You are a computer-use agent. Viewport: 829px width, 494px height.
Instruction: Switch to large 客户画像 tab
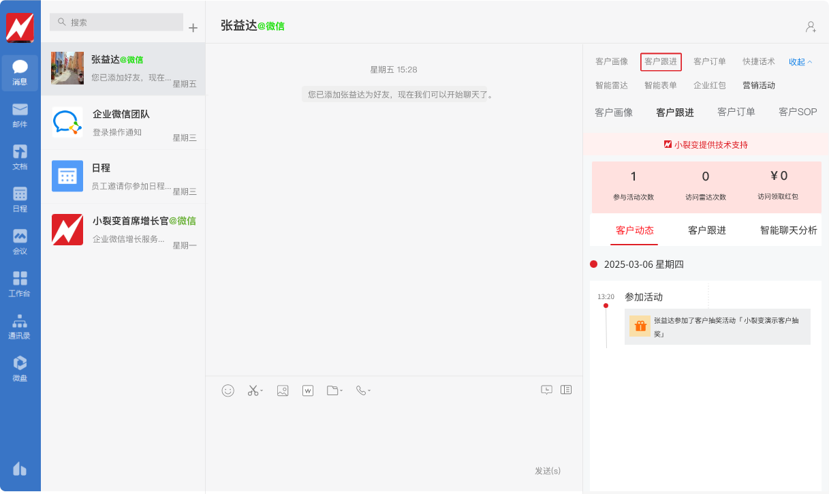614,112
